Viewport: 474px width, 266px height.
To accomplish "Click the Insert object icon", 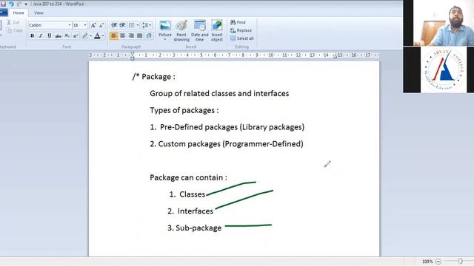I will click(x=217, y=25).
